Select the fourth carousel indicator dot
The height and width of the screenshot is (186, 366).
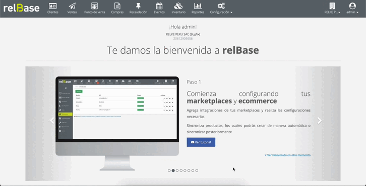(181, 170)
